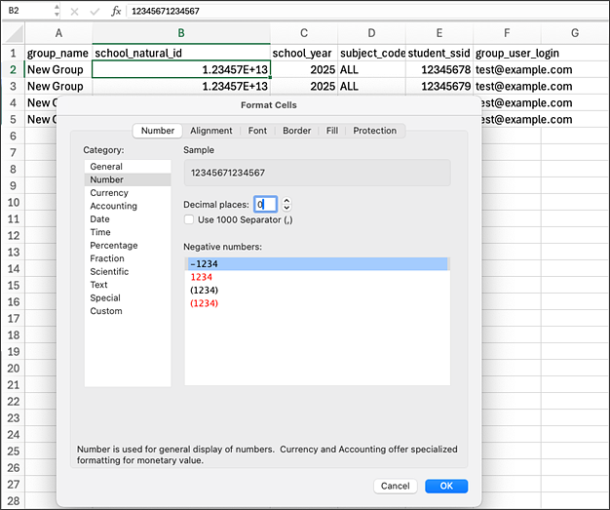The image size is (610, 510).
Task: Open the Name Box cell reference stepper
Action: point(56,11)
